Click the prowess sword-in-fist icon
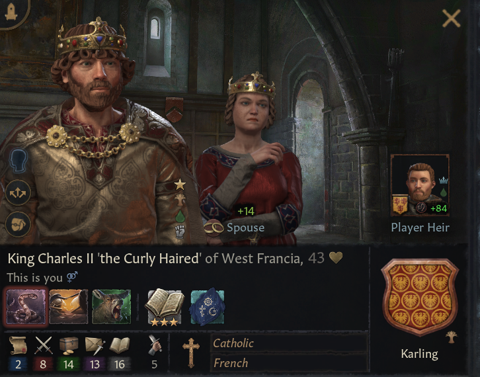480x377 pixels. pyautogui.click(x=155, y=345)
